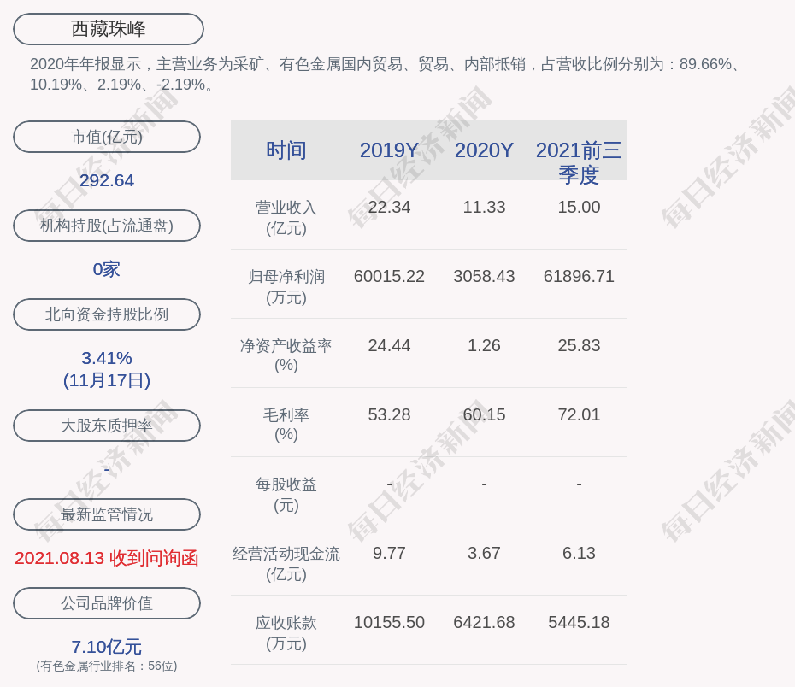Click the 2021前三季度 column header
795x687 pixels.
(579, 162)
